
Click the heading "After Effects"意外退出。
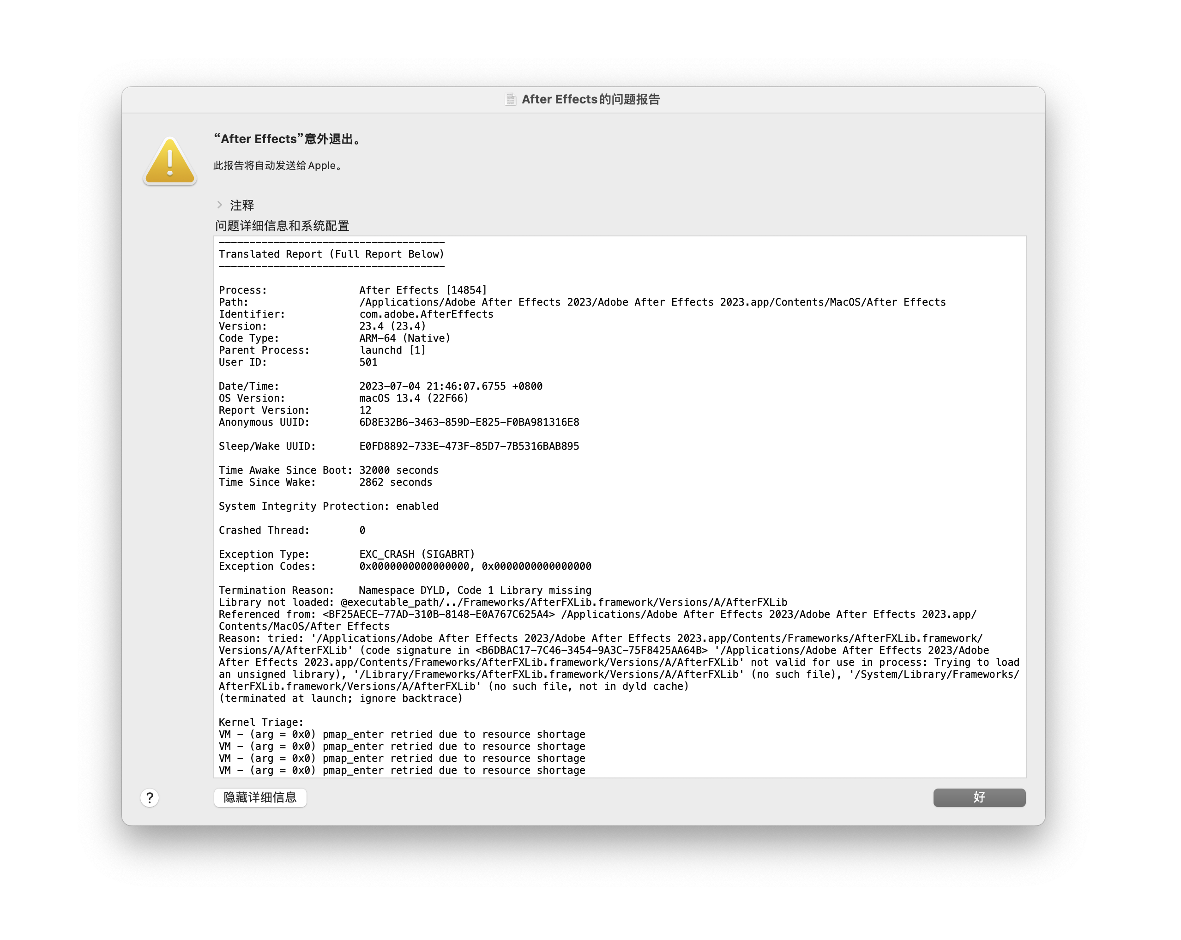click(289, 139)
